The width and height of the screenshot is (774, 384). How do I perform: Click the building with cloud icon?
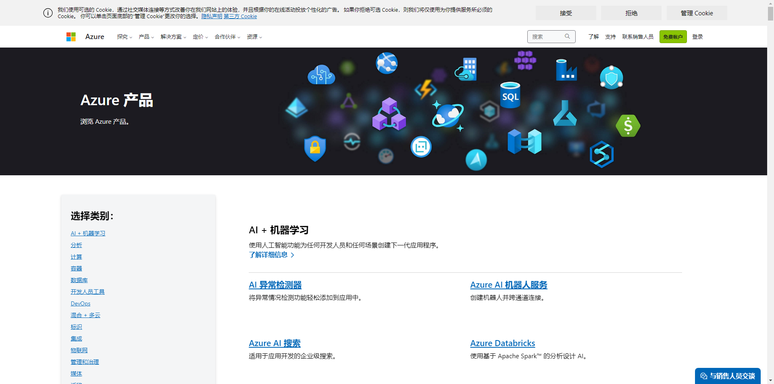coord(466,69)
